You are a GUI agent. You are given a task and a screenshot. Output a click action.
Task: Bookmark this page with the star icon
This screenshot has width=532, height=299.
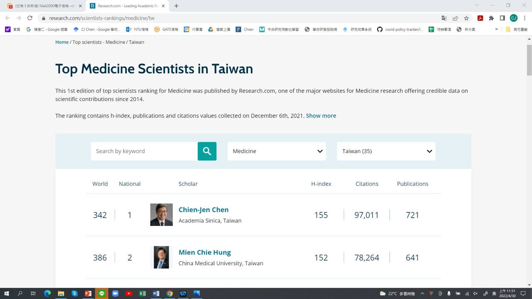(466, 18)
